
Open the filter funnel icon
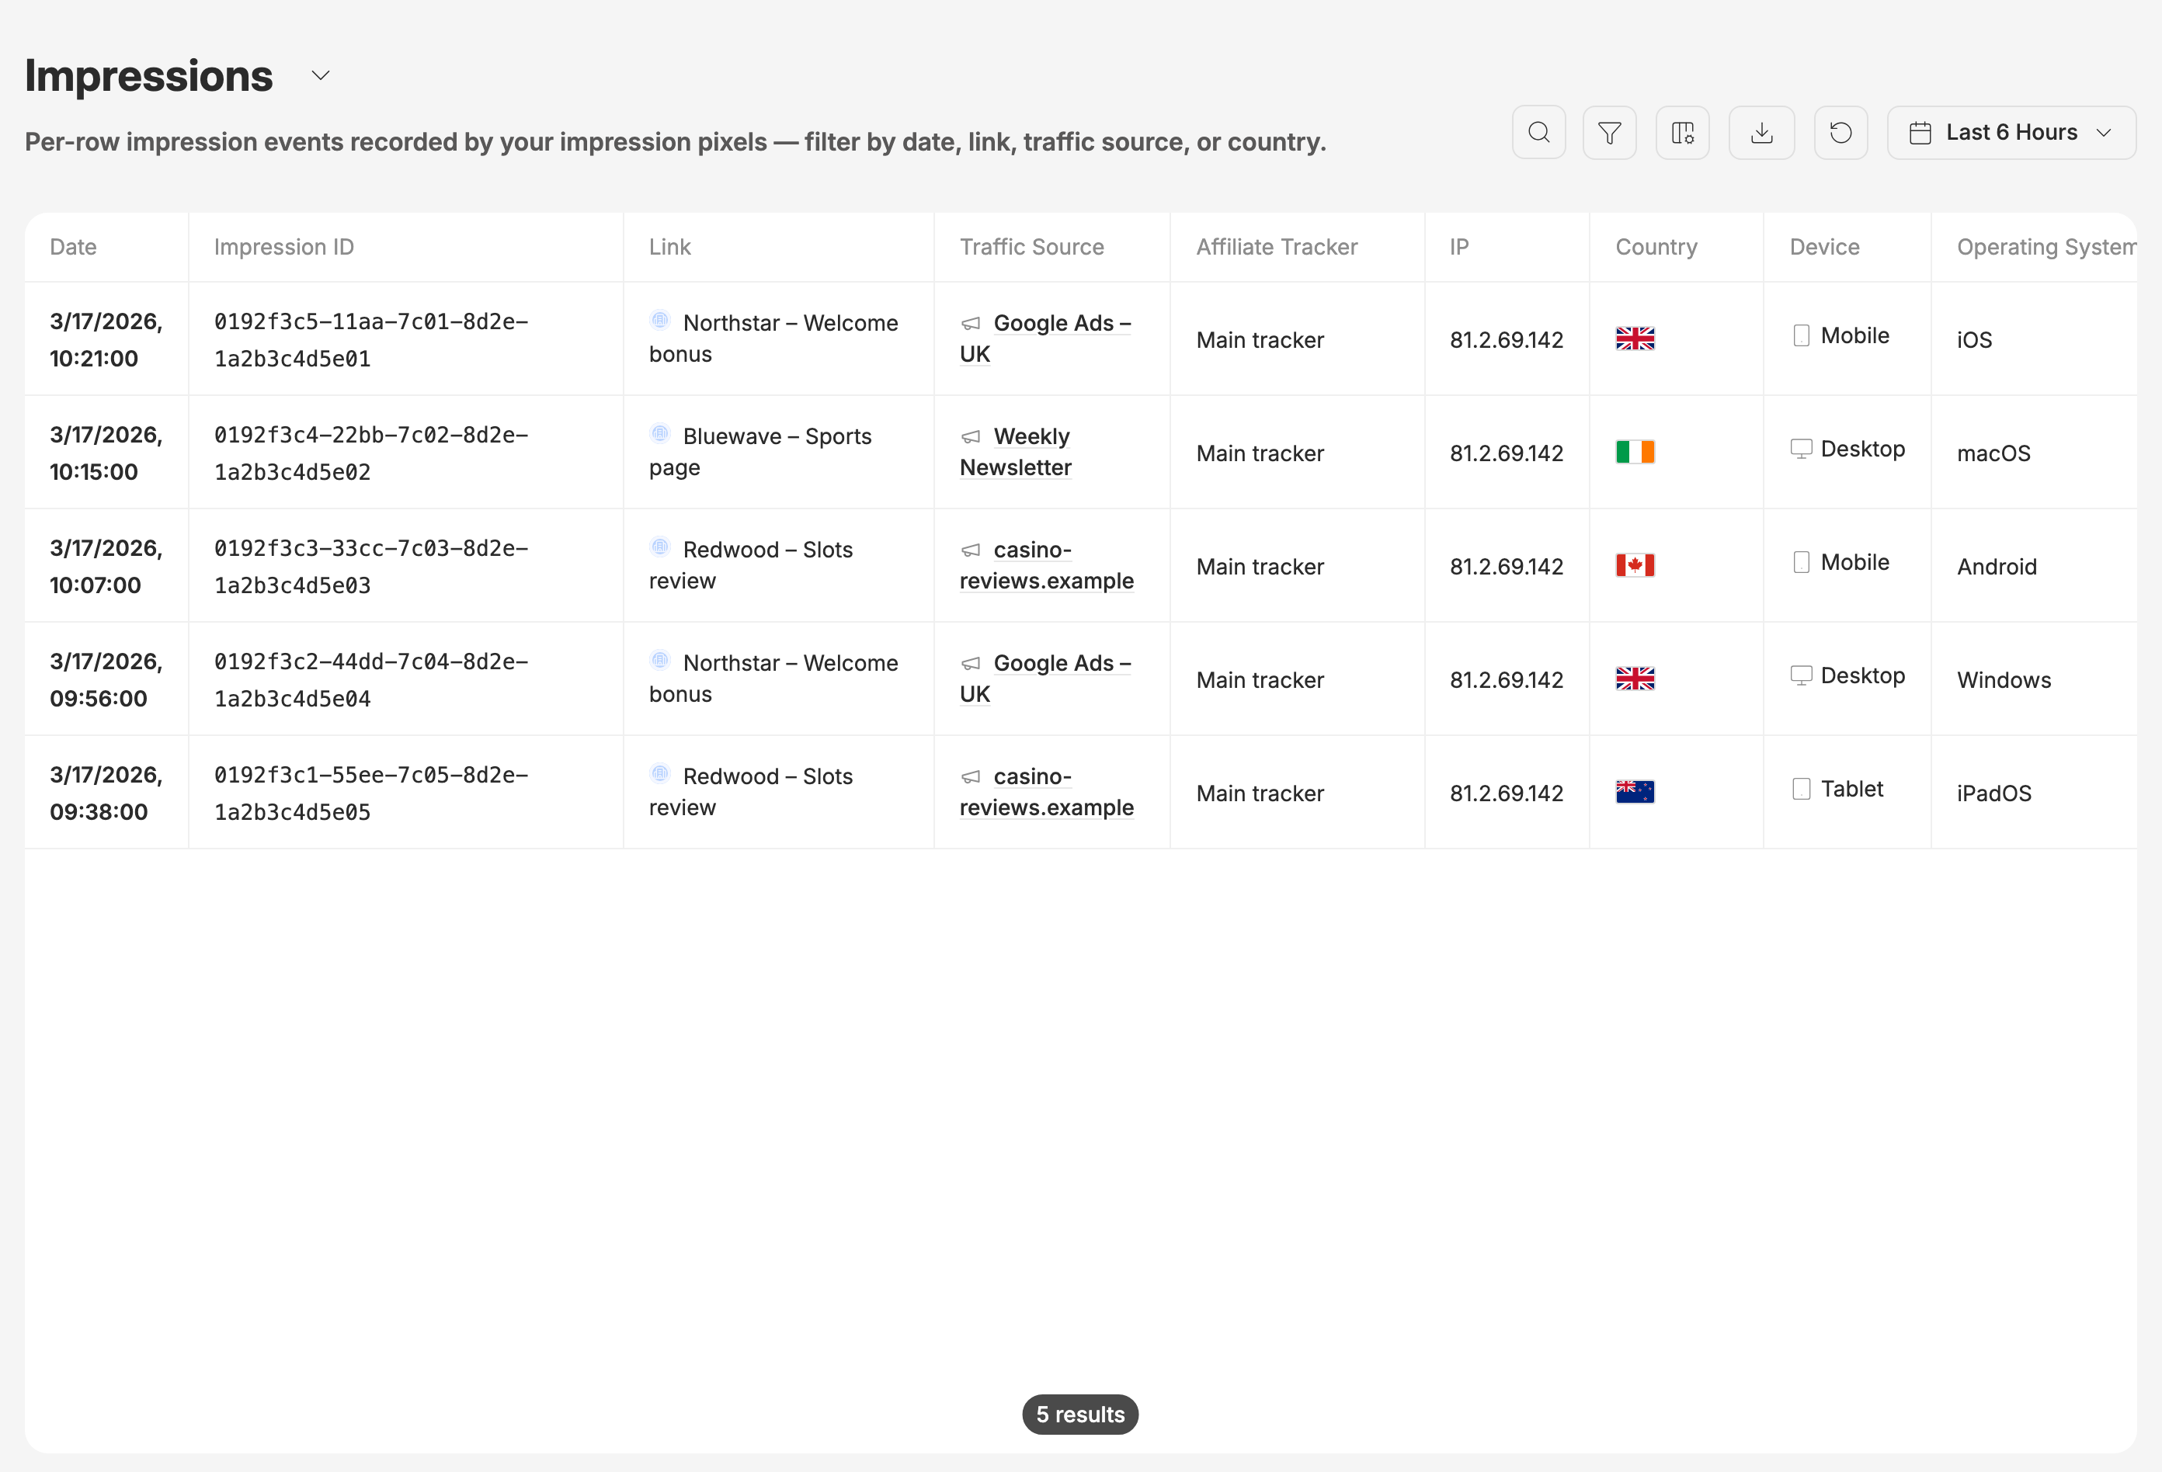pyautogui.click(x=1609, y=133)
